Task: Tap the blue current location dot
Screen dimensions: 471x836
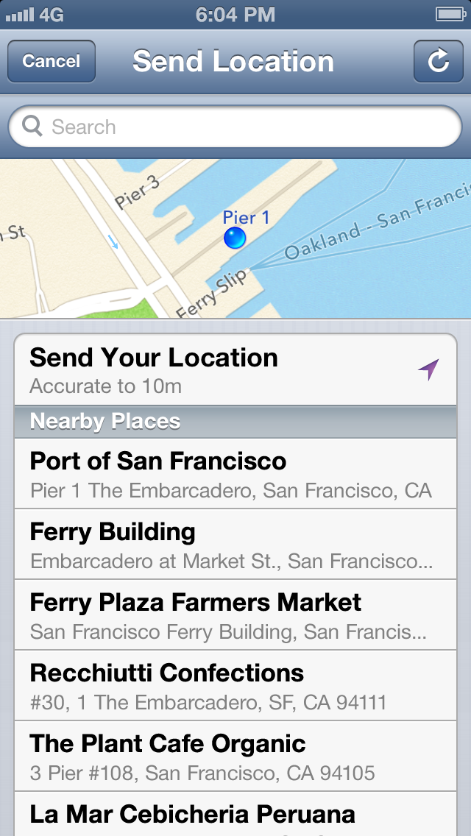Action: [235, 238]
